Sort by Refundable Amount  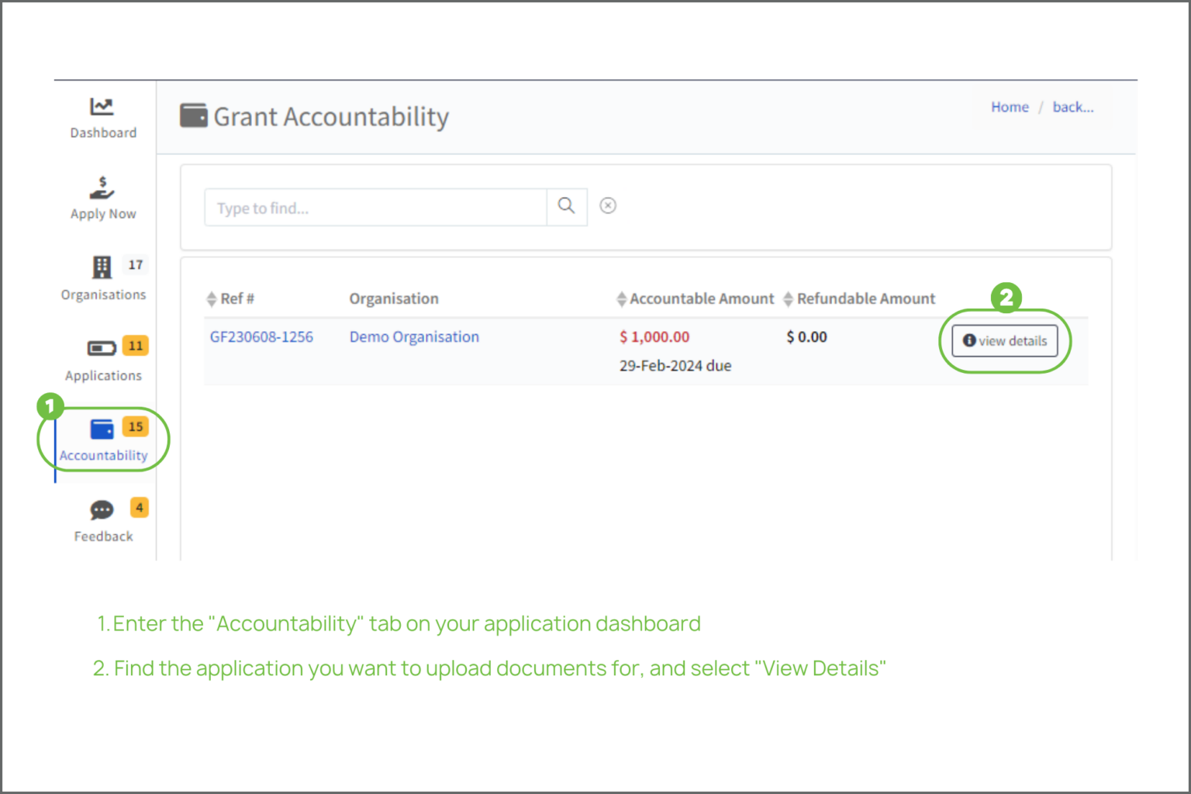pyautogui.click(x=789, y=299)
